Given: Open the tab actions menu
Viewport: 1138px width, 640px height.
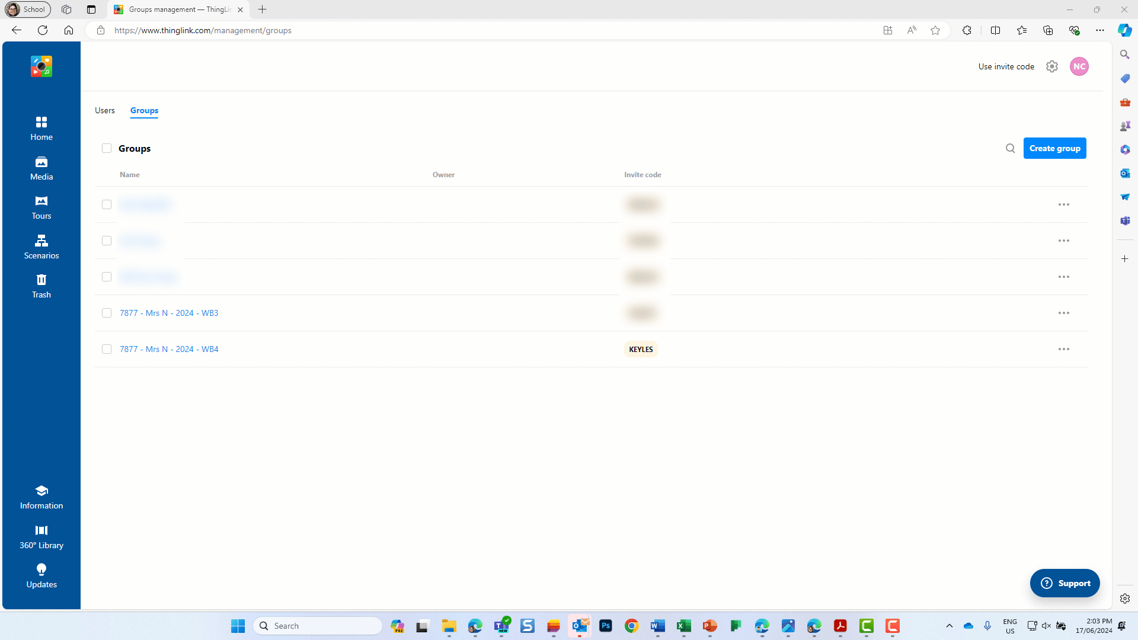Looking at the screenshot, I should point(91,9).
